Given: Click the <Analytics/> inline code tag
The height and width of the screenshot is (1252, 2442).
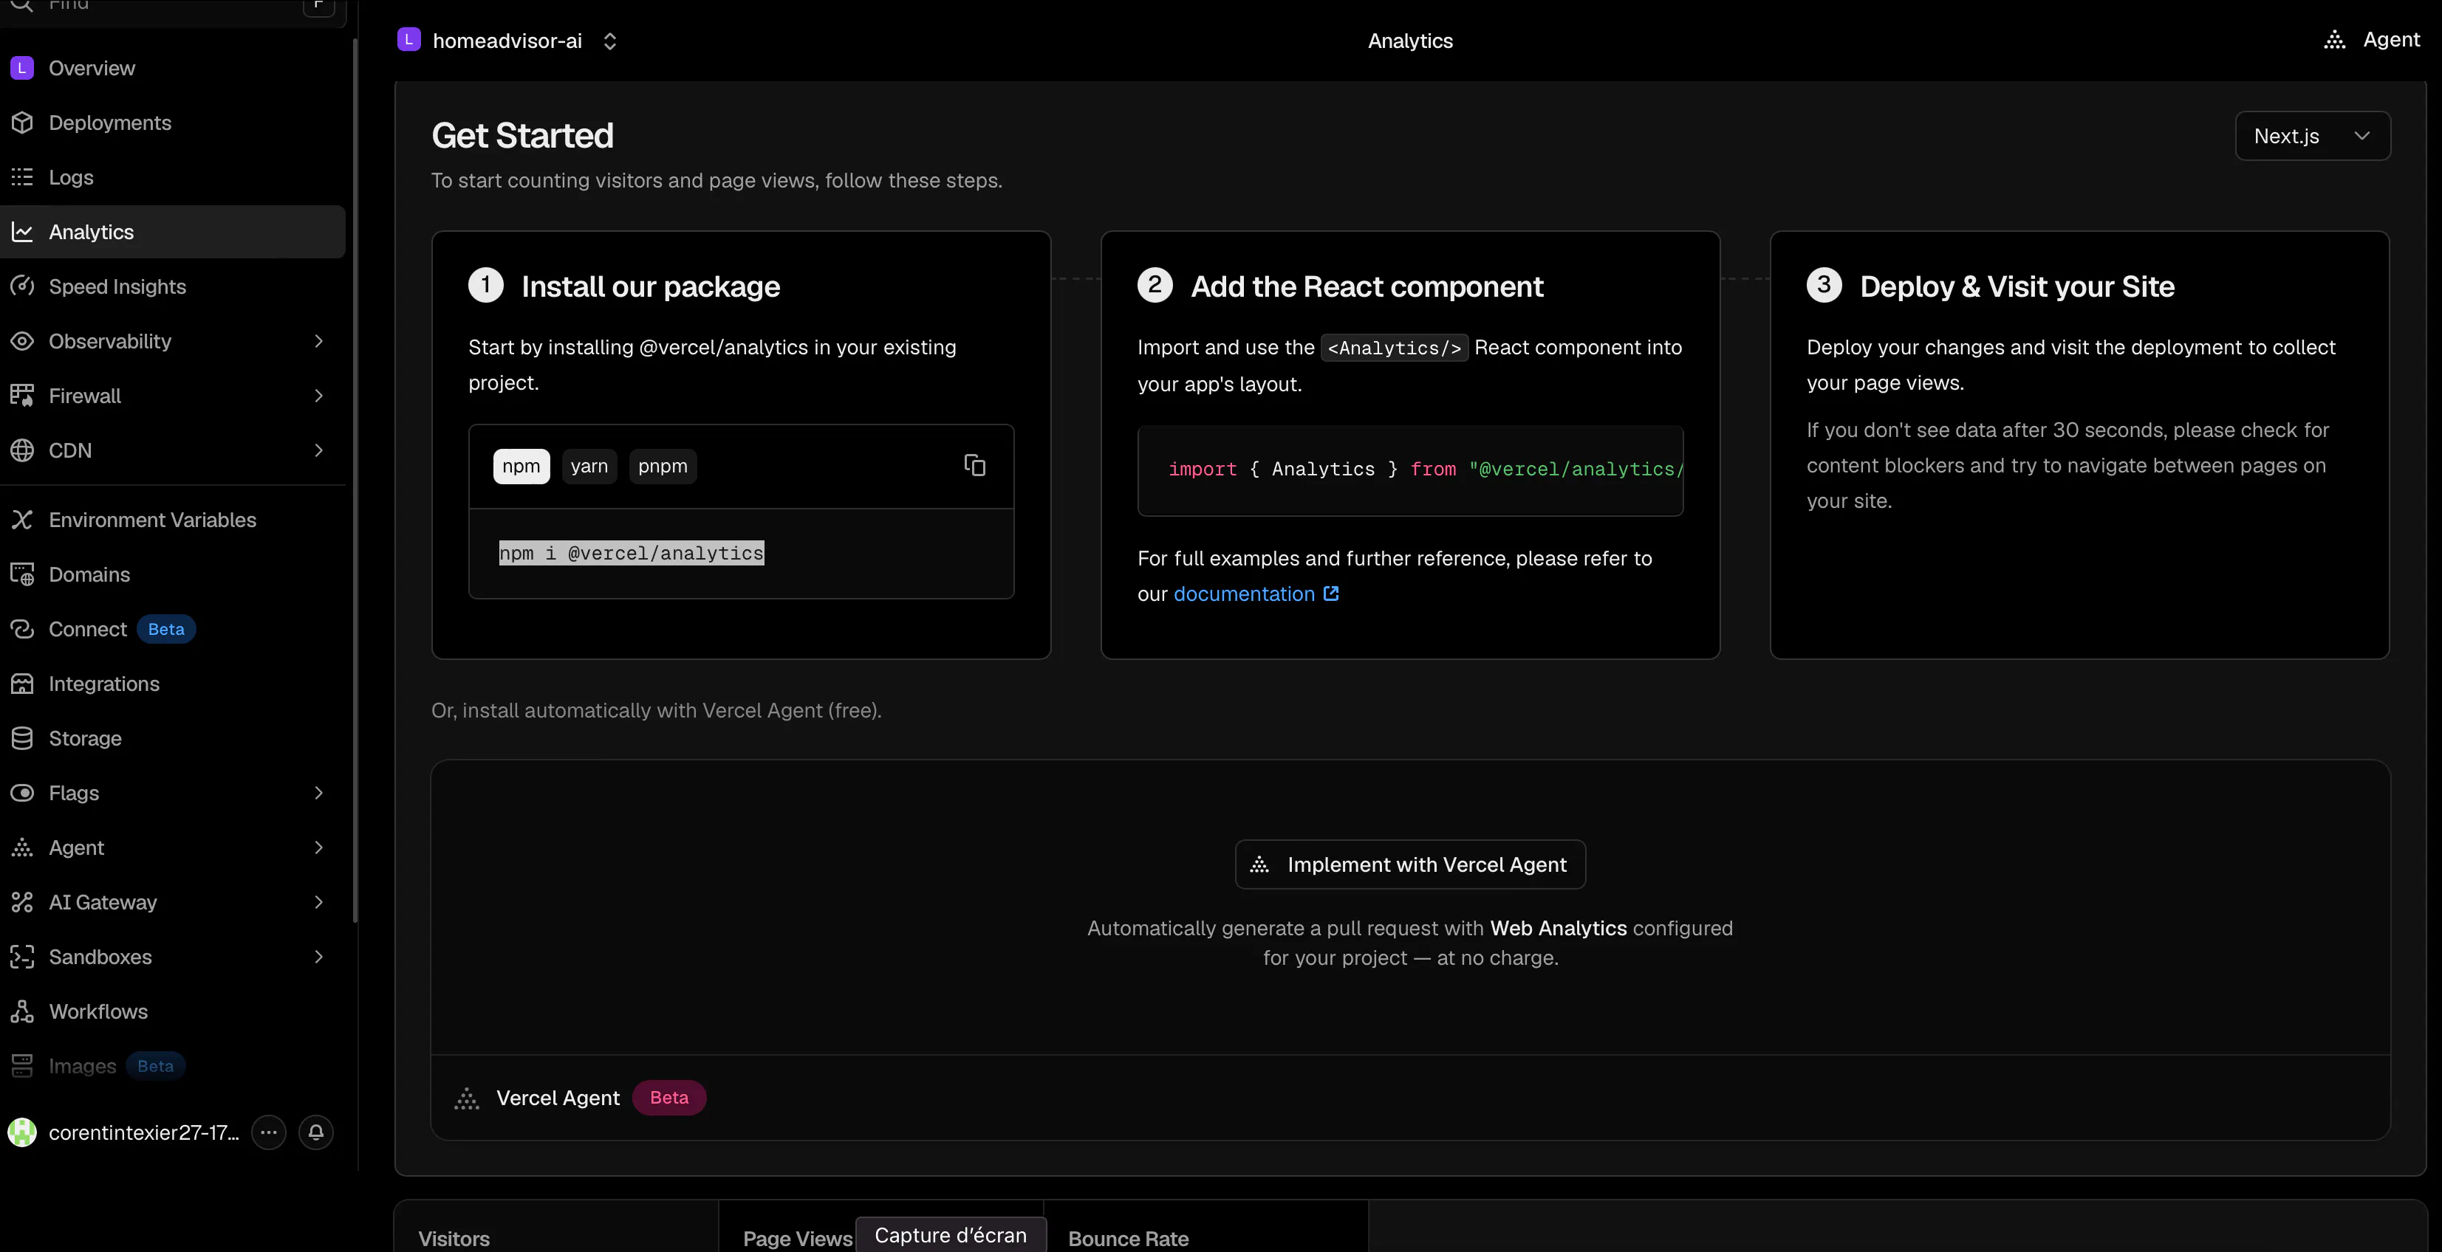Looking at the screenshot, I should (1395, 348).
